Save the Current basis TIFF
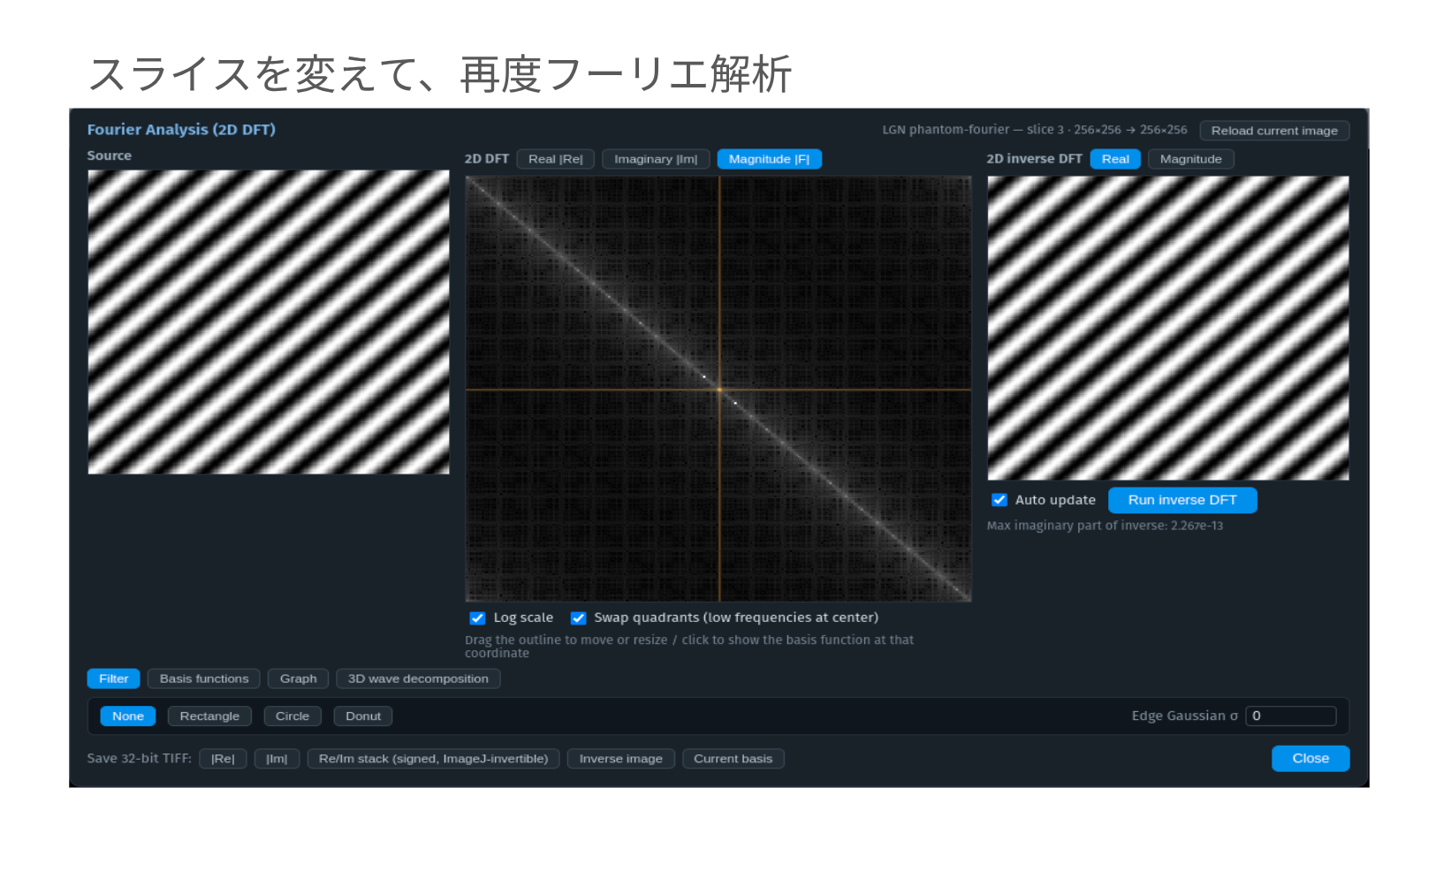Viewport: 1436px width, 894px height. pos(733,759)
